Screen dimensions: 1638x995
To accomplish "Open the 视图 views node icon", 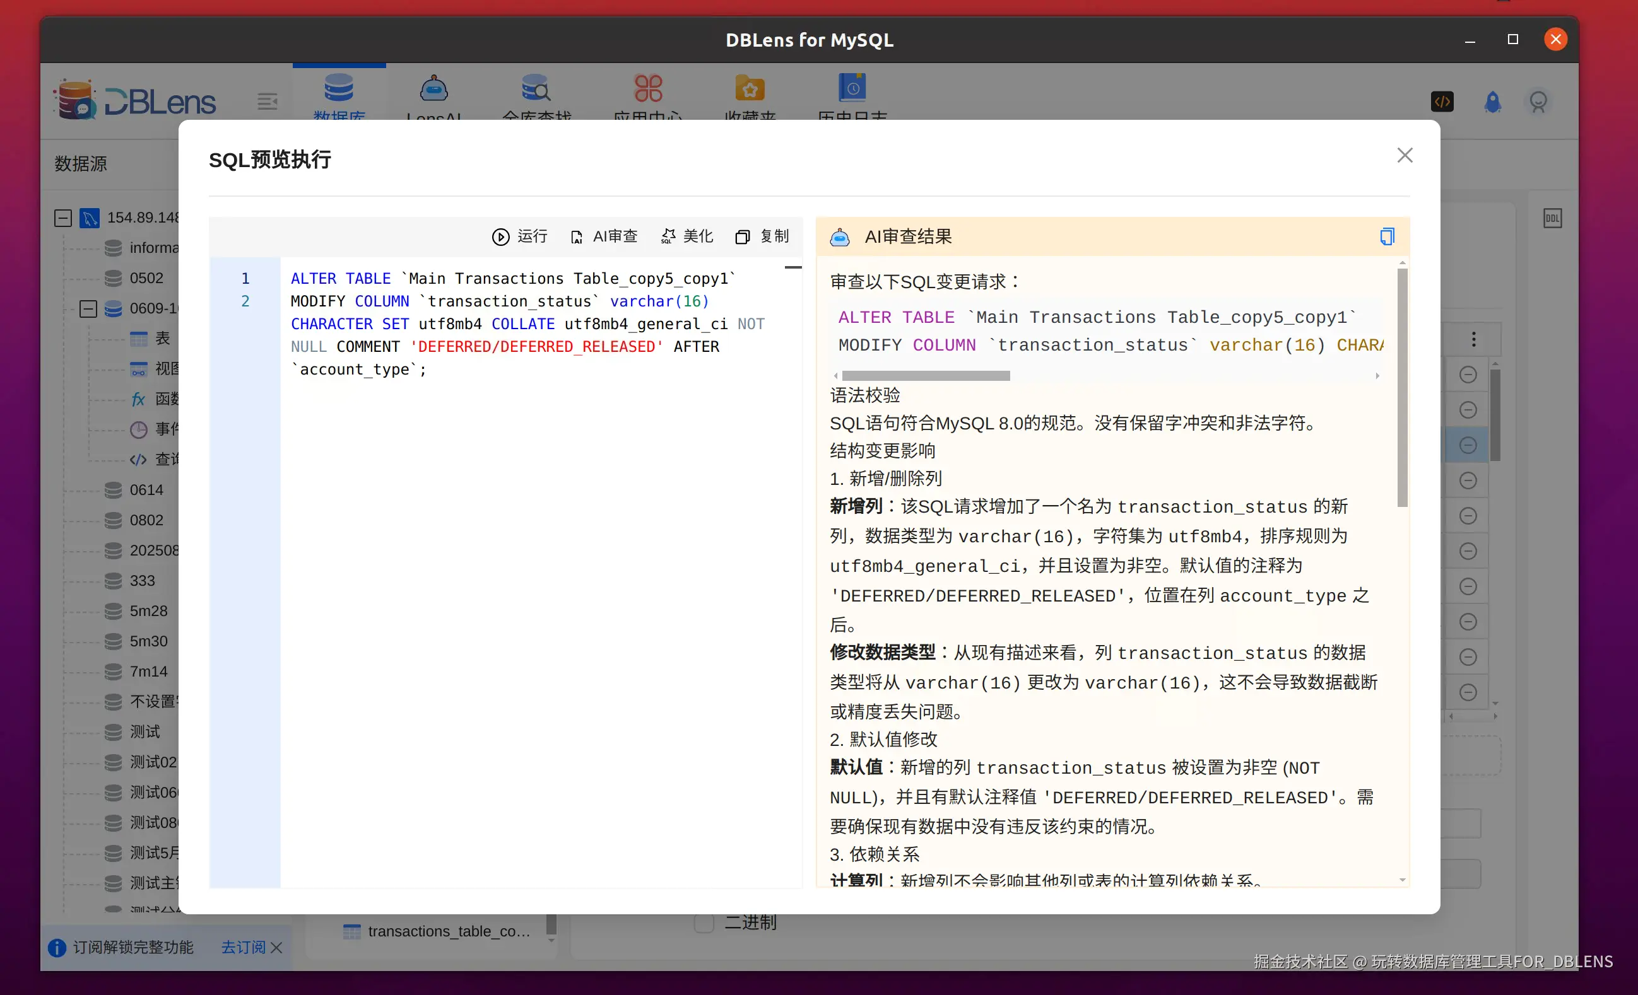I will click(138, 369).
